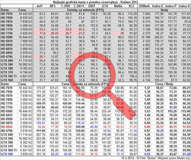Viewport: 191px width, 160px height.
Task: Click the 3DMark score 7 649
Action: [x=146, y=14]
